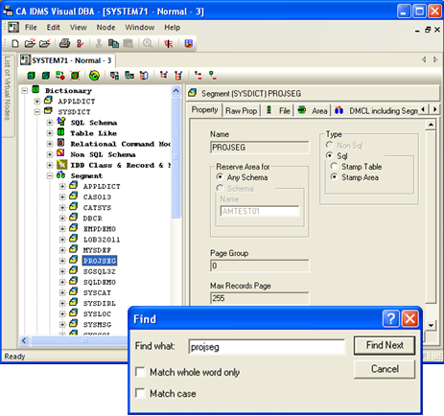Select the Sql type radio button
Image resolution: width=444 pixels, height=416 pixels.
pyautogui.click(x=329, y=155)
